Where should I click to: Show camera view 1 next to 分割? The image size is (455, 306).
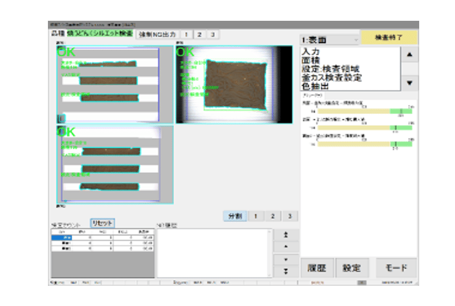click(x=256, y=216)
